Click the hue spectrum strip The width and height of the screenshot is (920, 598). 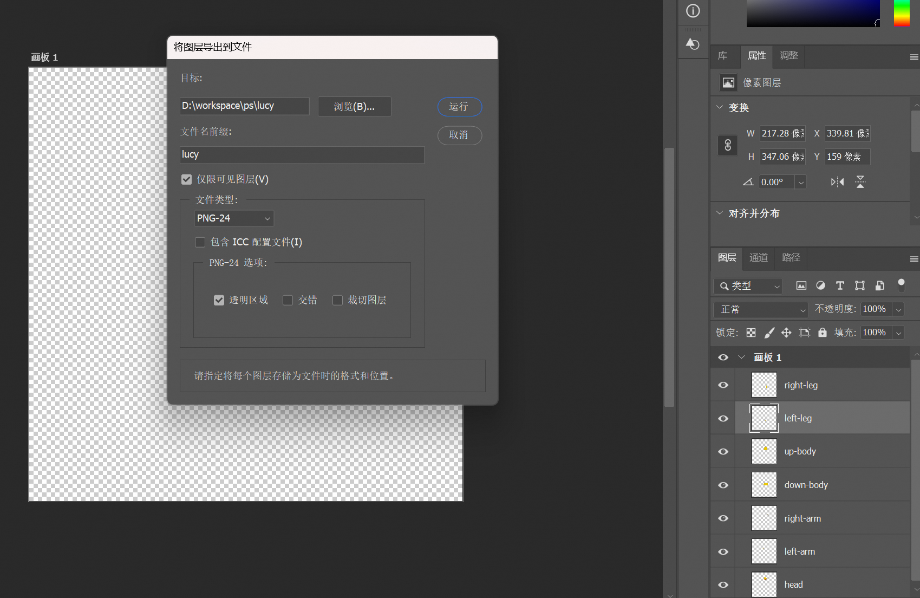pyautogui.click(x=902, y=13)
